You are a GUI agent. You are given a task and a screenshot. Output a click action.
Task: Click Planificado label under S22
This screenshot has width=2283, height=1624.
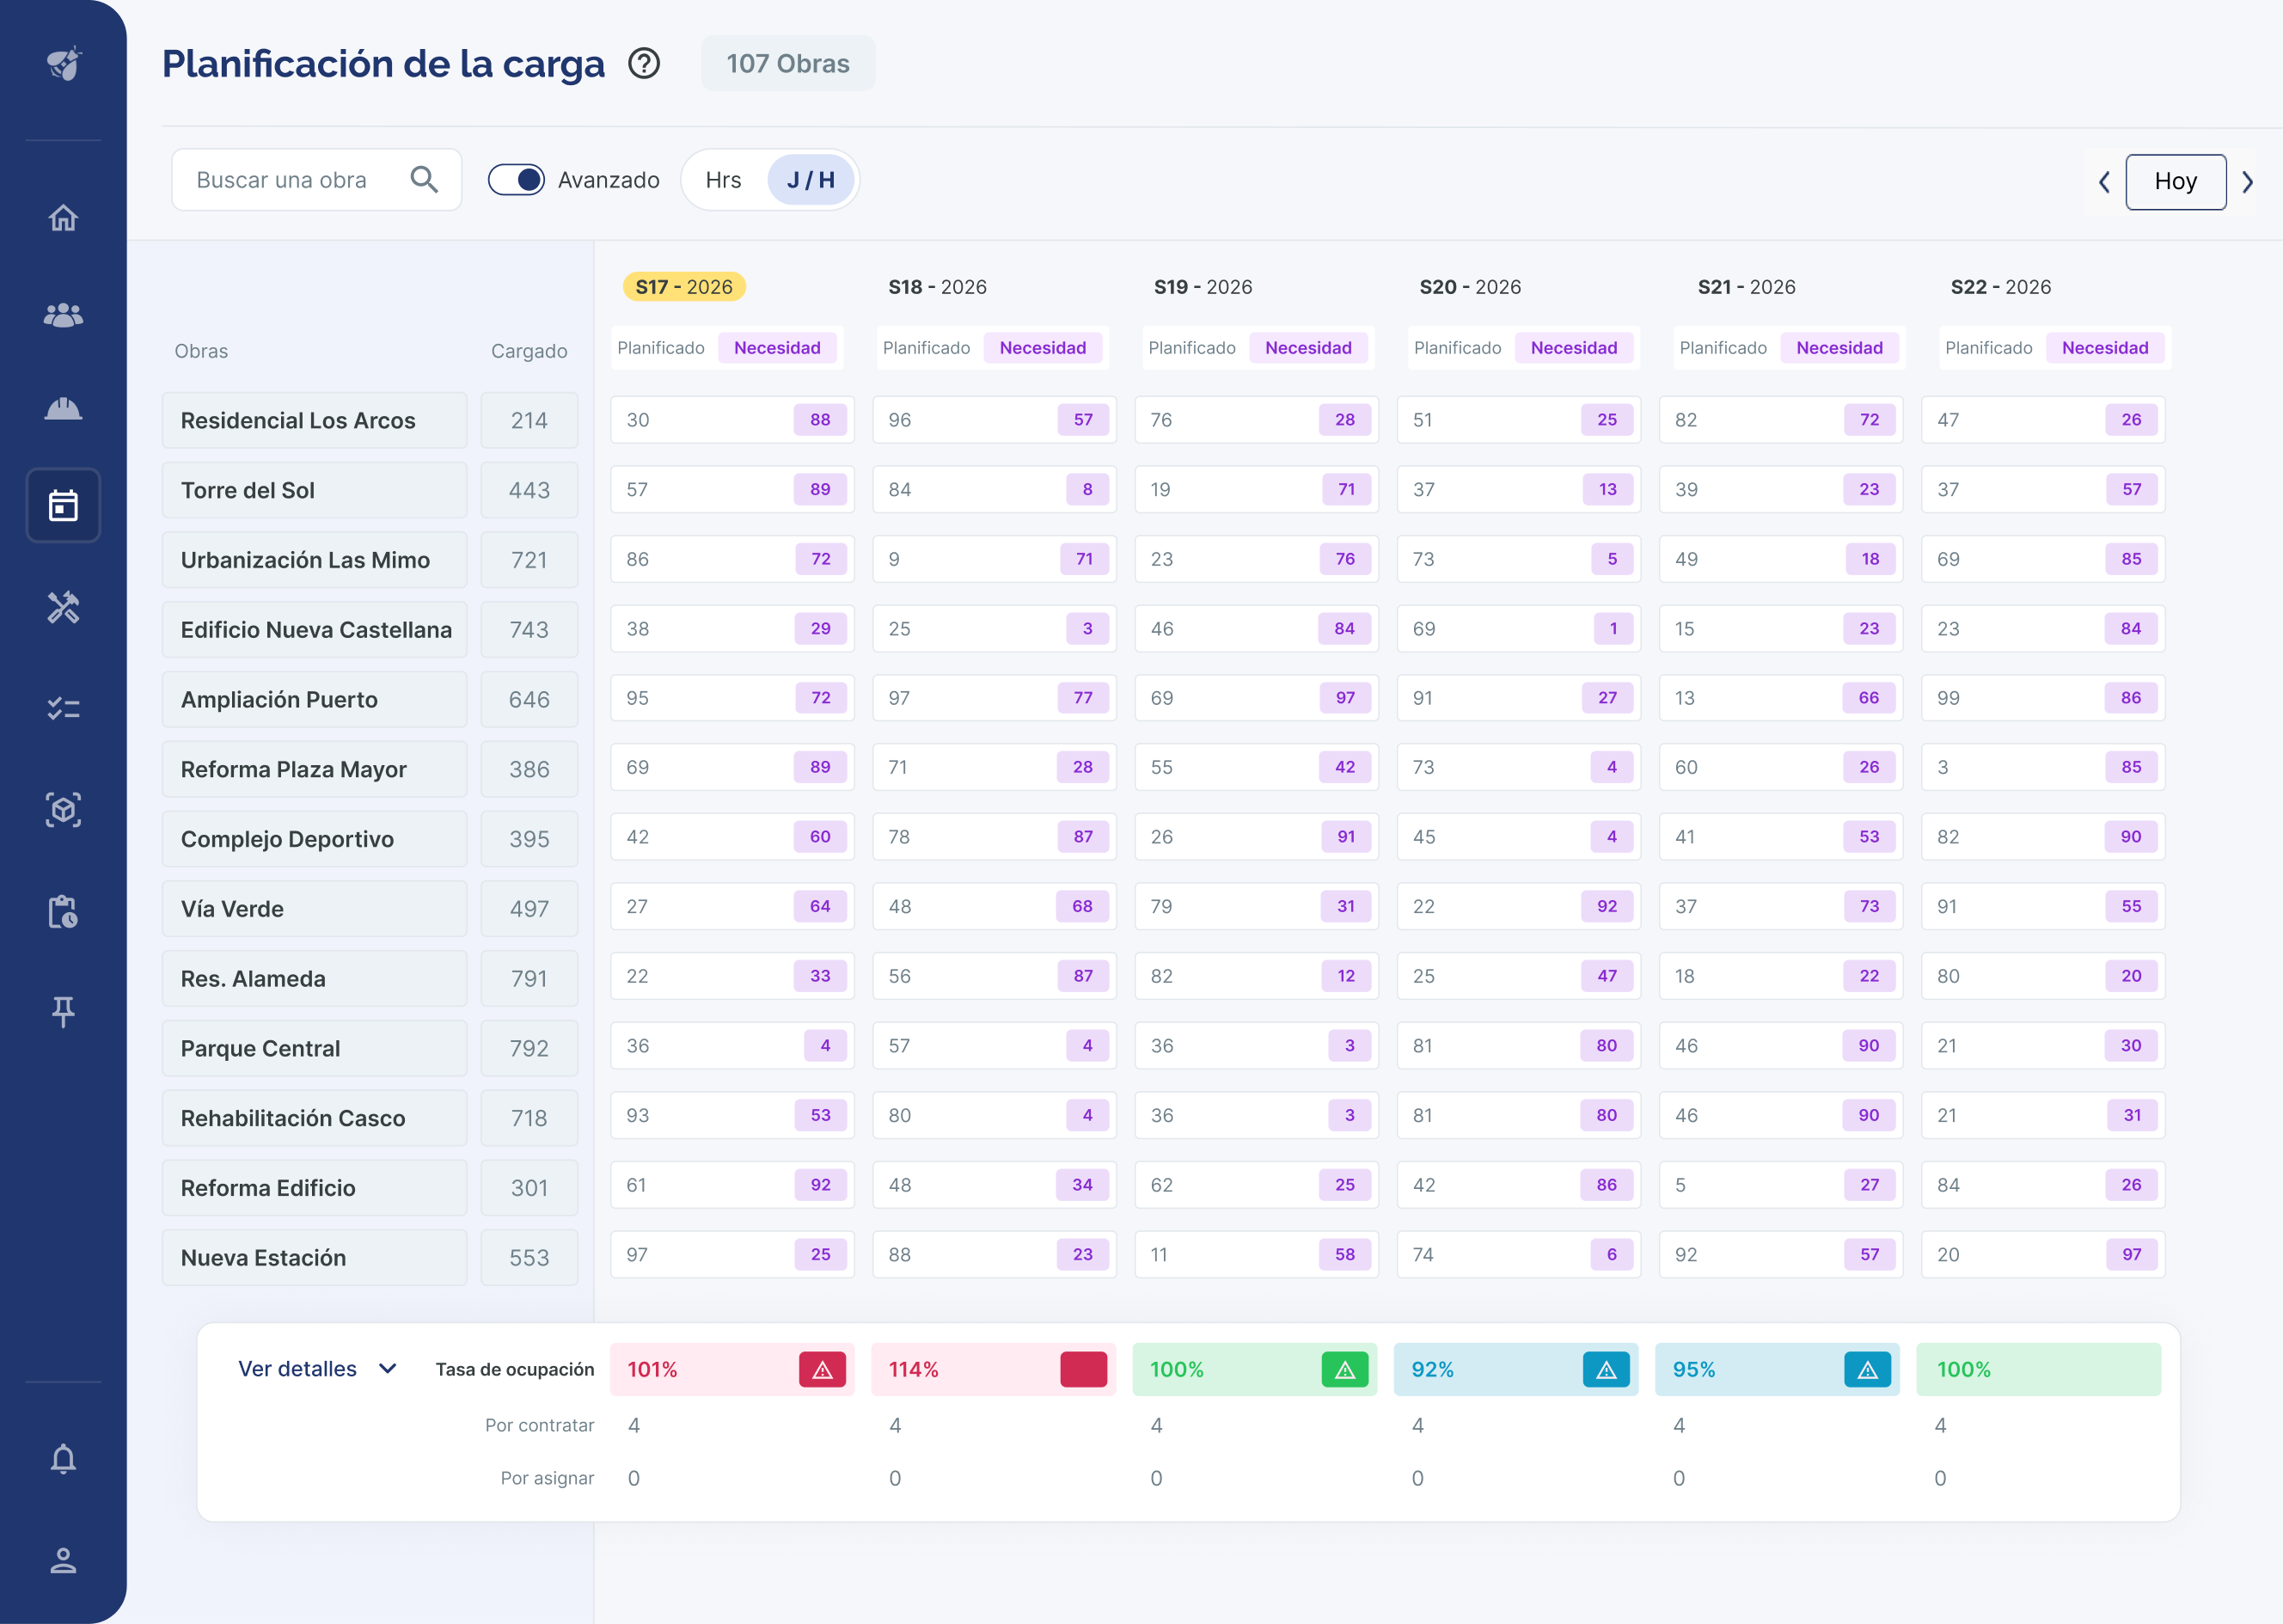(x=1988, y=348)
